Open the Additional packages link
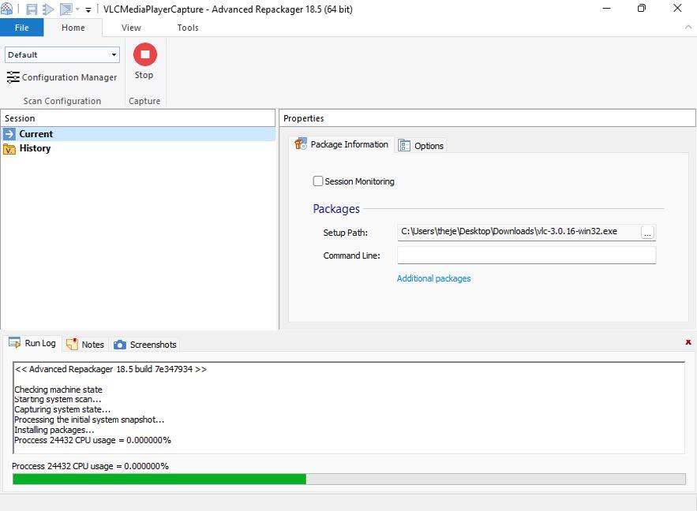The height and width of the screenshot is (511, 697). 433,278
